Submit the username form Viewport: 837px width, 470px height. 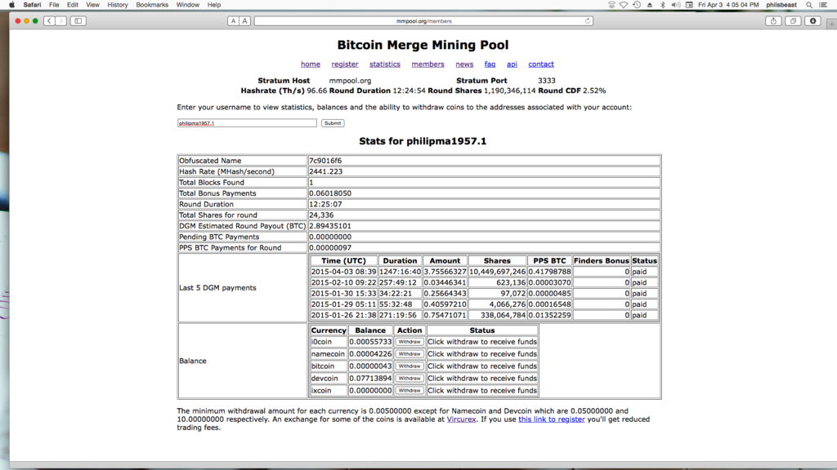(333, 123)
